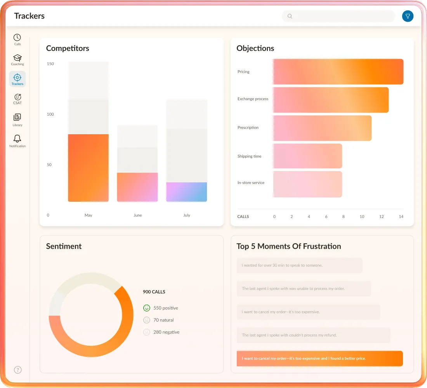The height and width of the screenshot is (388, 427).
Task: Select the frustration quote about waiting 30 minutes
Action: [x=299, y=265]
